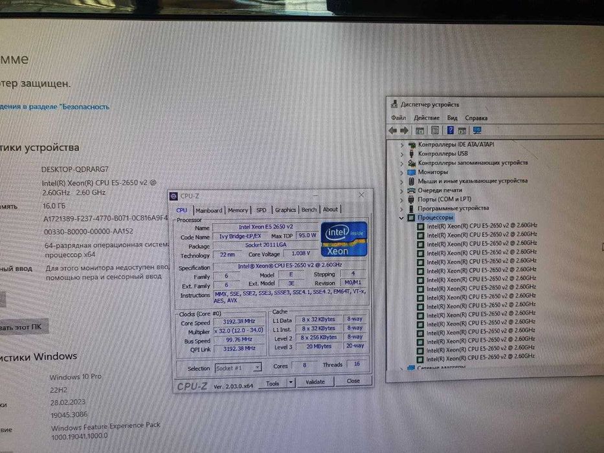The width and height of the screenshot is (604, 453).
Task: Switch to the Memory tab
Action: (x=238, y=210)
